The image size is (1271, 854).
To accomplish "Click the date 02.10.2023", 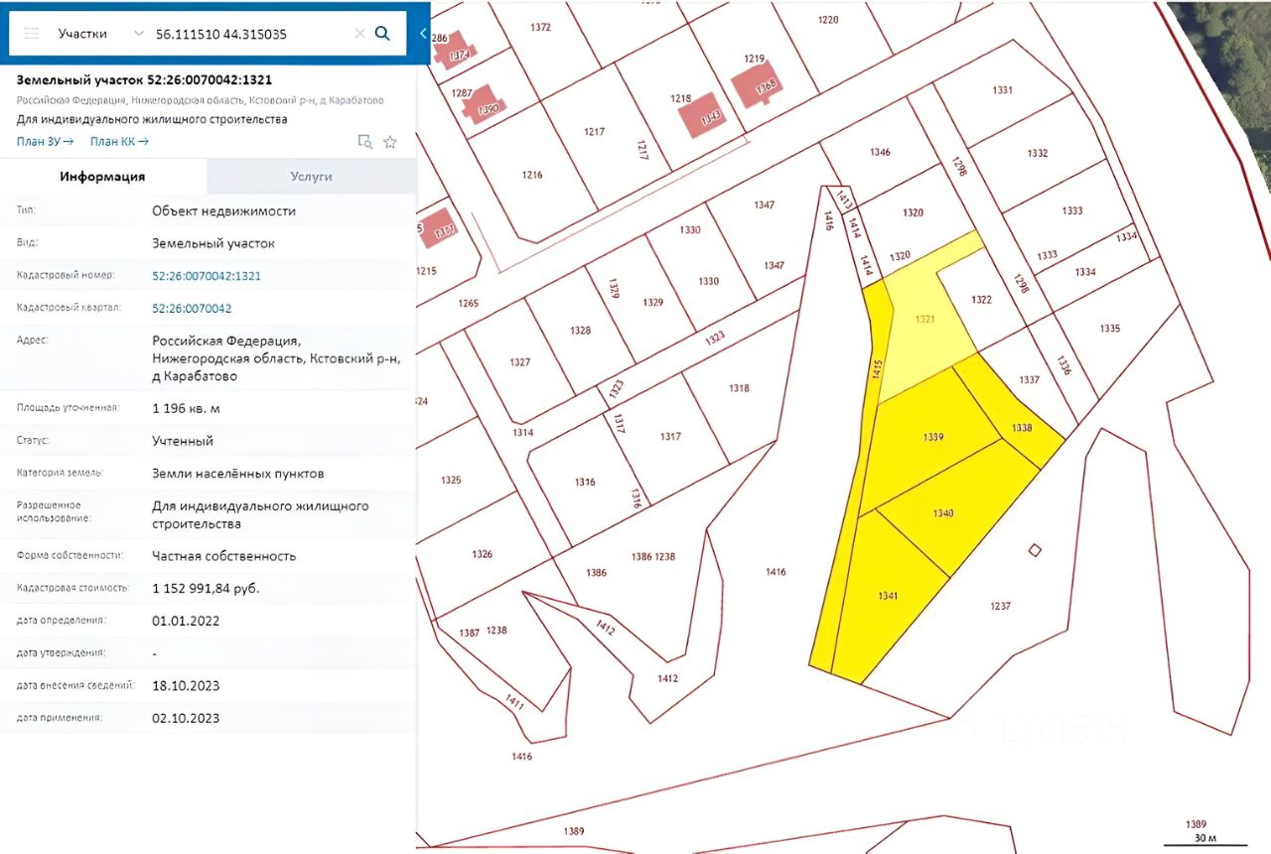I will 186,718.
